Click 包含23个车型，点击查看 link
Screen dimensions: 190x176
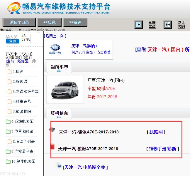[x=91, y=52]
